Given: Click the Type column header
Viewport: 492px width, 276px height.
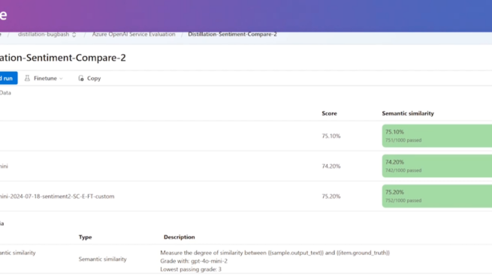Looking at the screenshot, I should [86, 237].
